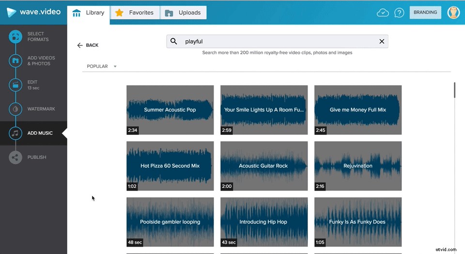Click the BACK link
Viewport: 465px width, 254px height.
coord(88,45)
